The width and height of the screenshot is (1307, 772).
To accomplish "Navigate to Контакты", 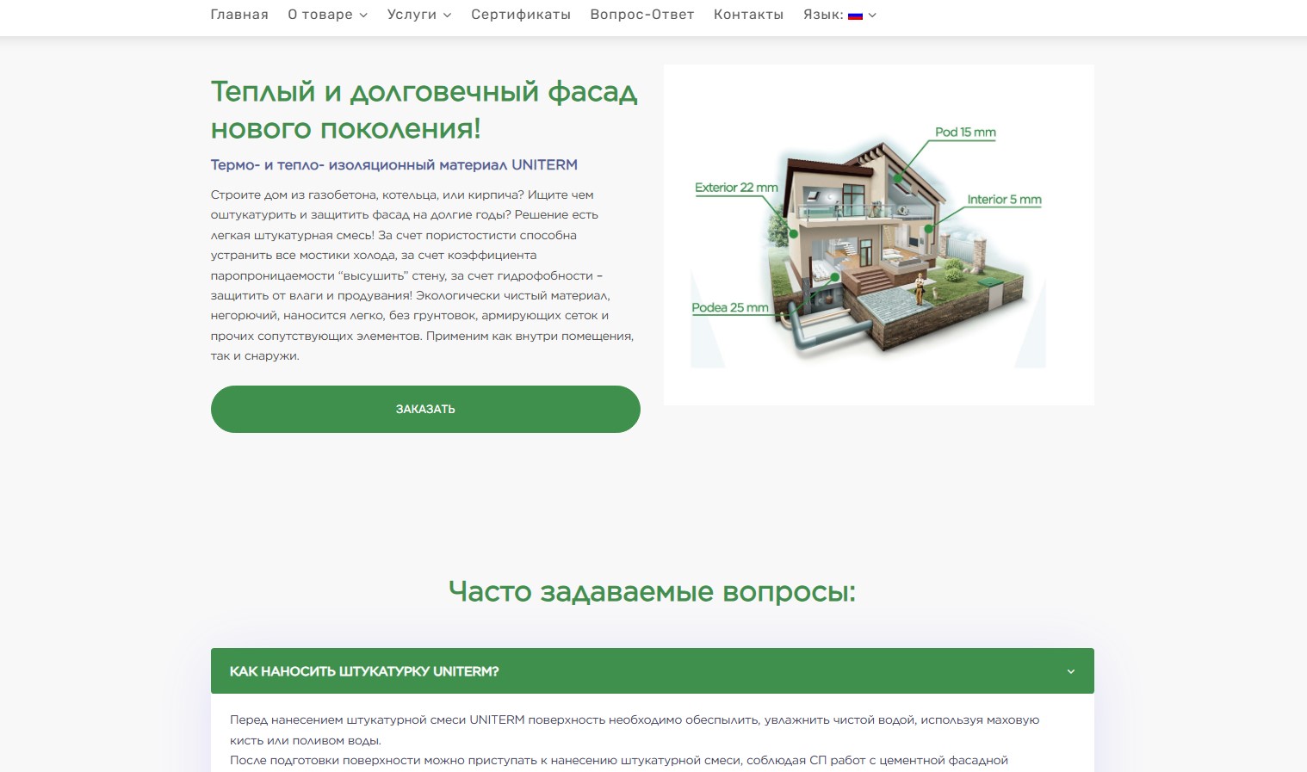I will (x=748, y=15).
